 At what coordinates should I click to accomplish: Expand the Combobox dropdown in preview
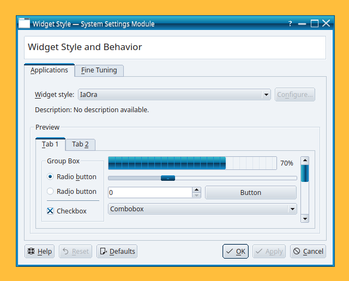pyautogui.click(x=202, y=209)
